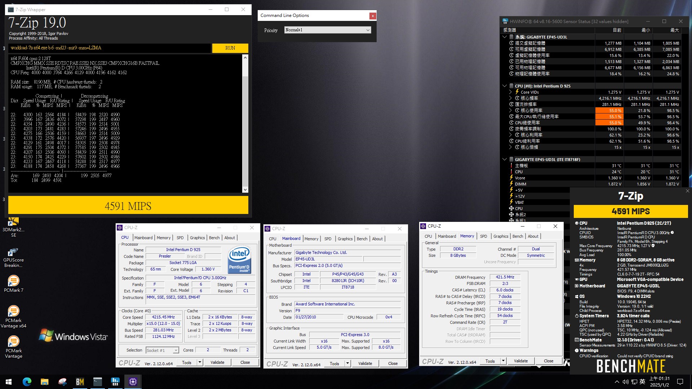The width and height of the screenshot is (692, 389).
Task: Click the Intel Pentium D logo
Action: tap(239, 259)
